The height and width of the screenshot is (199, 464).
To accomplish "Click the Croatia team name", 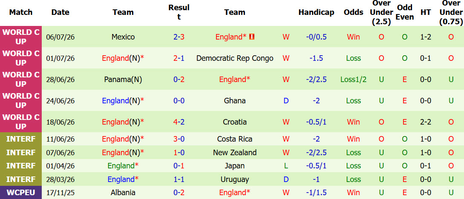I will click(235, 122).
